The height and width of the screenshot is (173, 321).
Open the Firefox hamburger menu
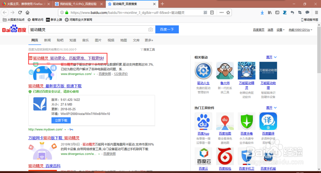(x=316, y=13)
